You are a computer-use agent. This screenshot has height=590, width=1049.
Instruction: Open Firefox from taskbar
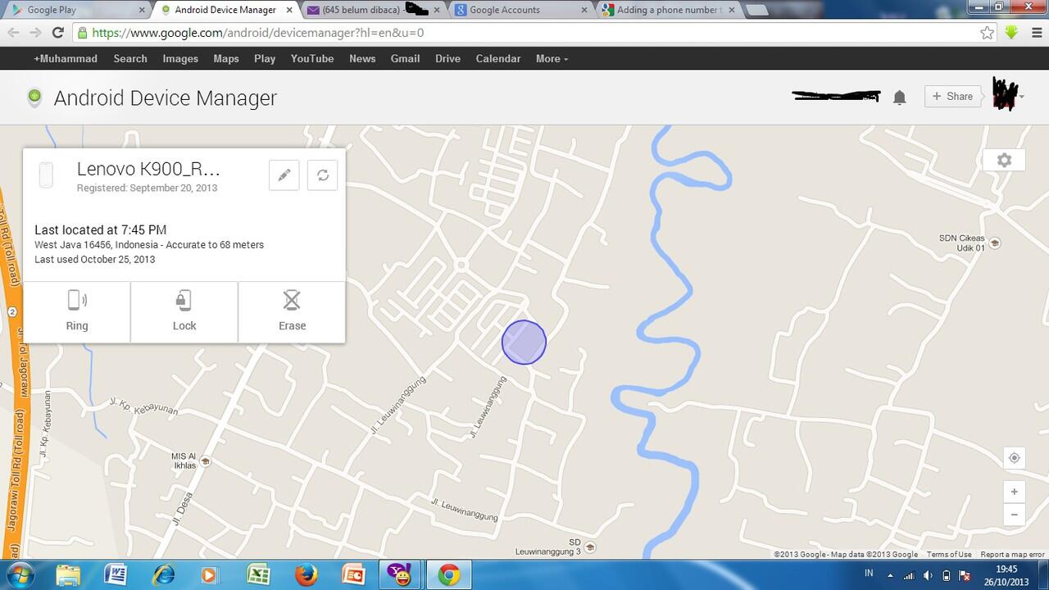[x=307, y=575]
